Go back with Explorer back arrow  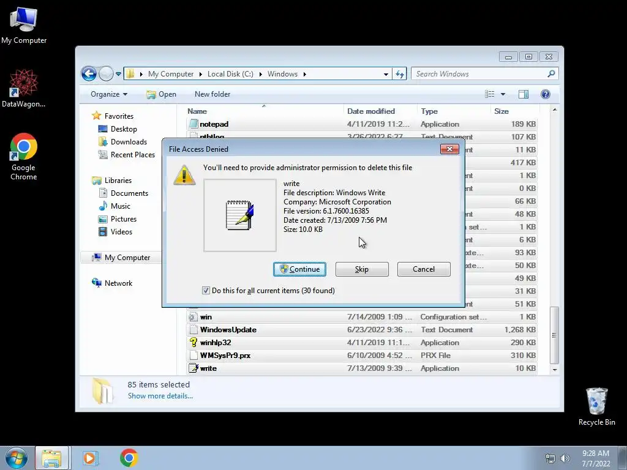89,73
